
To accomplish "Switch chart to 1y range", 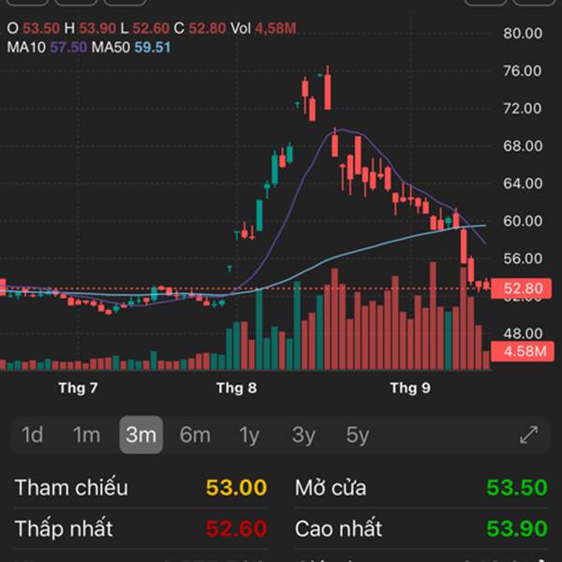I will [x=249, y=436].
